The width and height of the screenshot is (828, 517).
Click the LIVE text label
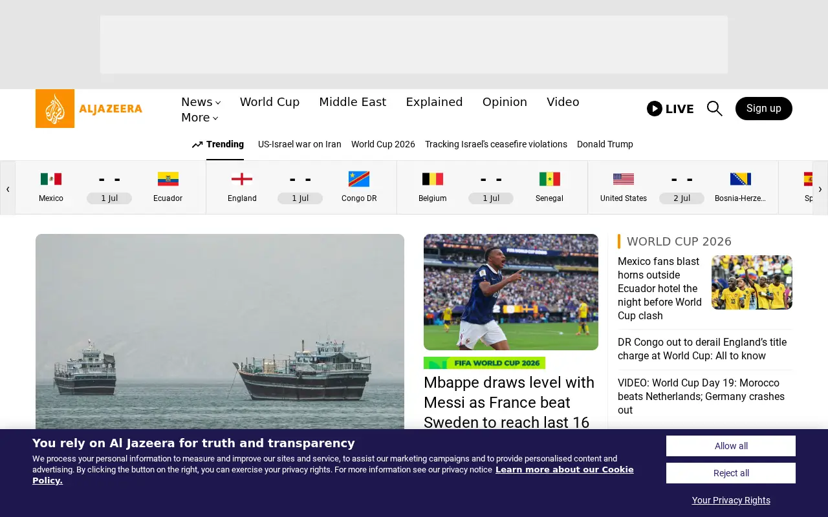tap(680, 109)
